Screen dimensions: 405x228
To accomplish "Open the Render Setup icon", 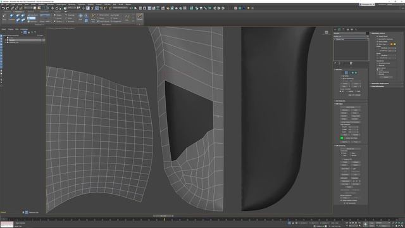I will (x=168, y=8).
